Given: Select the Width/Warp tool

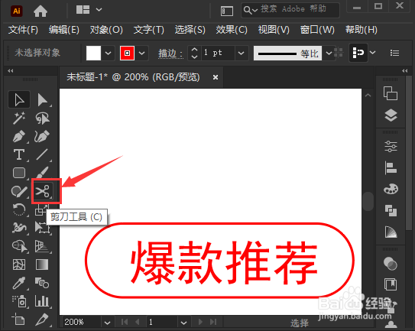Looking at the screenshot, I should (x=19, y=228).
